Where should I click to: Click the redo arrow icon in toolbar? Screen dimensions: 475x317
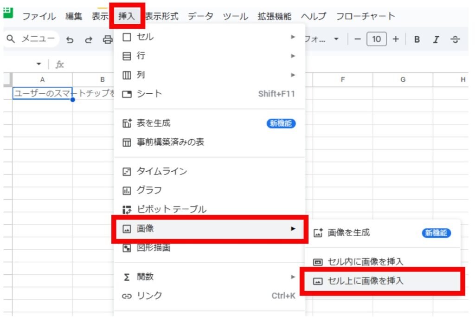(88, 40)
